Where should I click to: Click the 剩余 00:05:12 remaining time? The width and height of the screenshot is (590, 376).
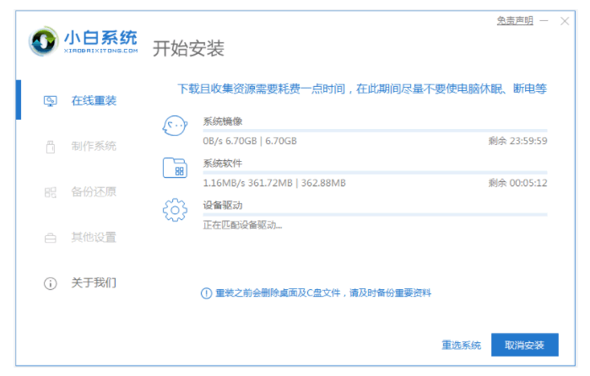pos(517,184)
